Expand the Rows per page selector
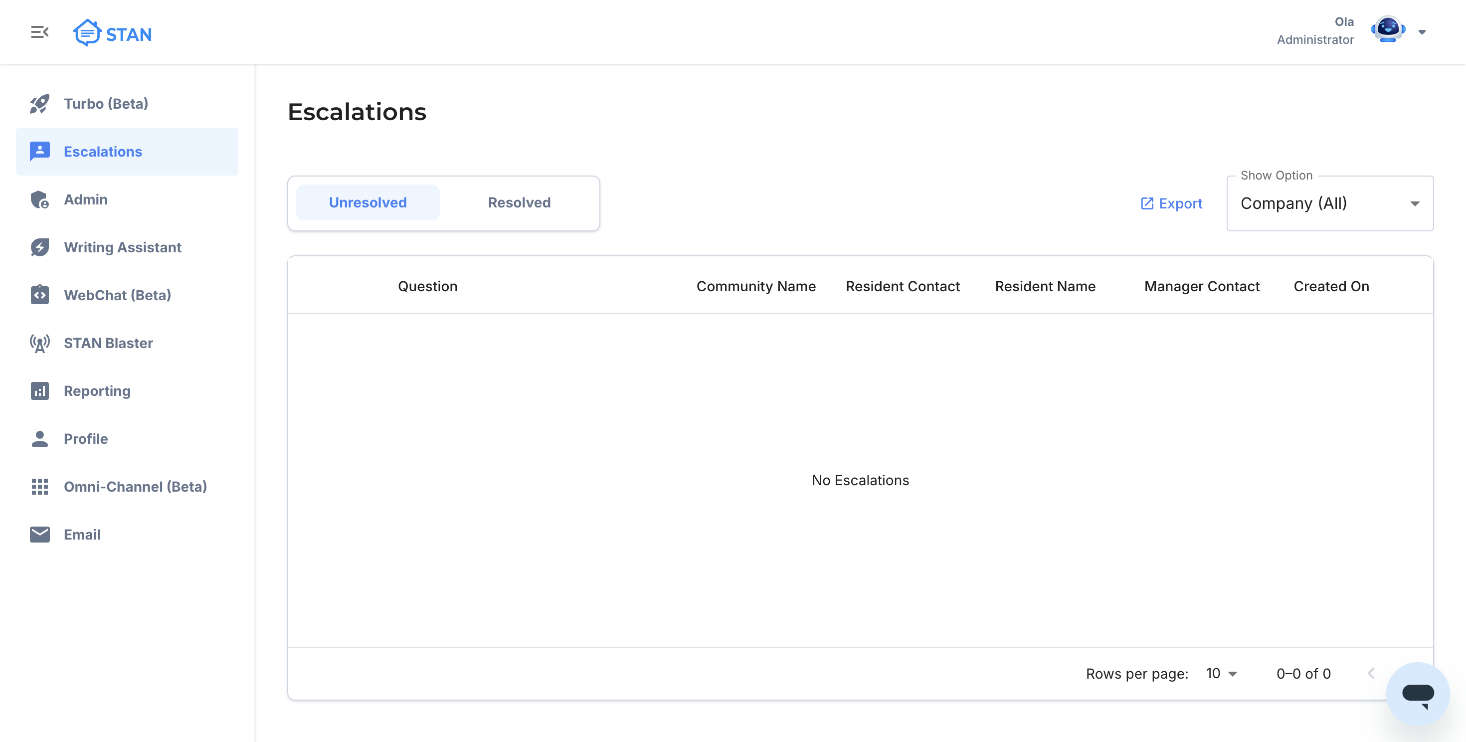Viewport: 1466px width, 742px height. point(1221,674)
